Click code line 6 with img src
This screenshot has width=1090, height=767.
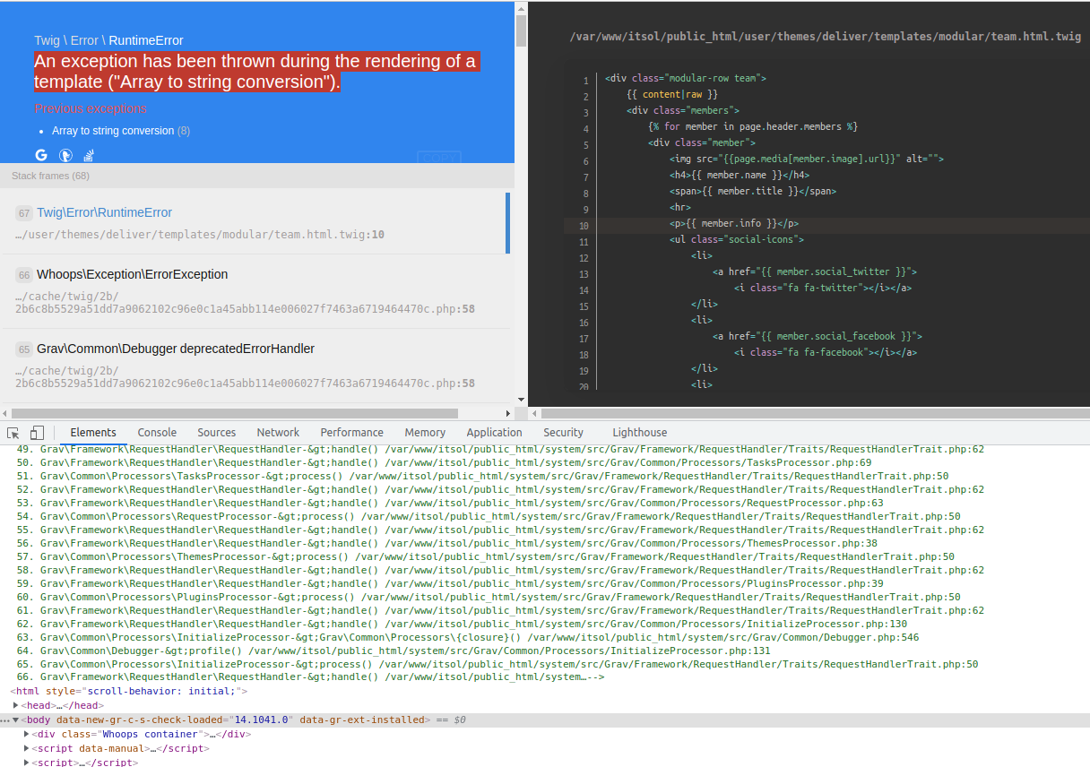(x=806, y=159)
